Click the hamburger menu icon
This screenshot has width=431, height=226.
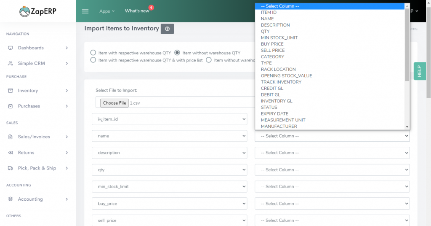click(85, 11)
